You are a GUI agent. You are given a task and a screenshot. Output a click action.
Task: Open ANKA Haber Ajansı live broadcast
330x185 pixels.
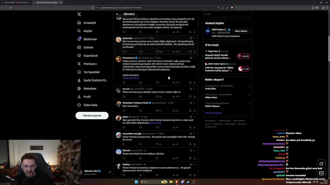(x=227, y=67)
